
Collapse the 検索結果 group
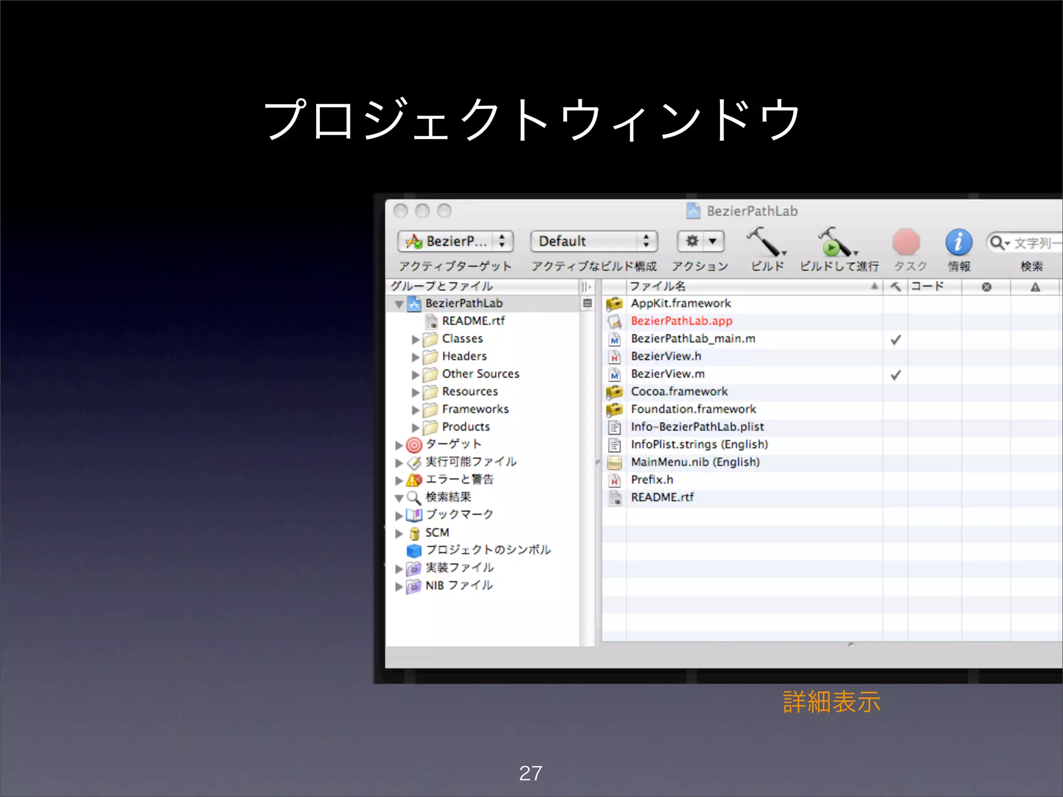399,498
